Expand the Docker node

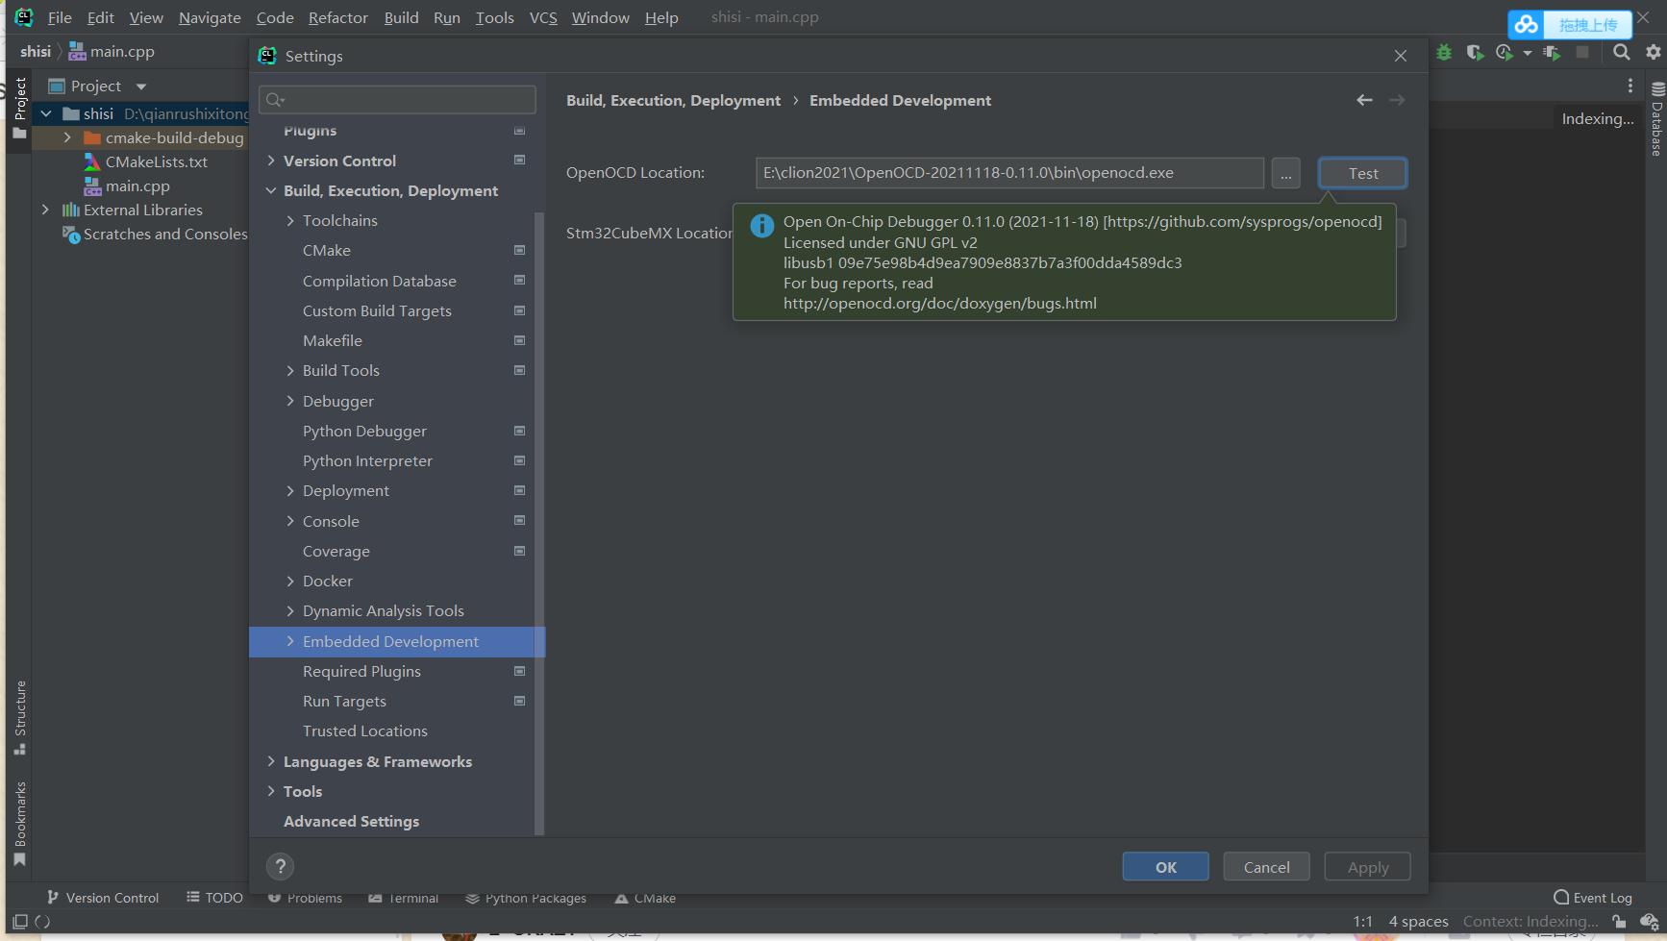click(290, 581)
